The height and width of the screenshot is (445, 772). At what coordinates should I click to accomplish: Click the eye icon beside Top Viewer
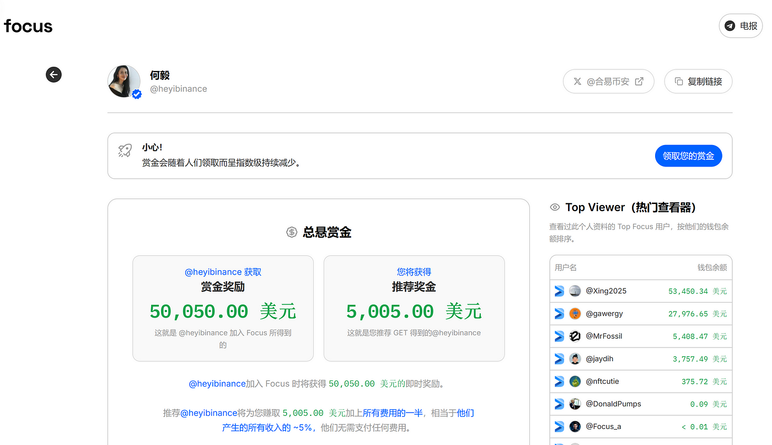555,207
